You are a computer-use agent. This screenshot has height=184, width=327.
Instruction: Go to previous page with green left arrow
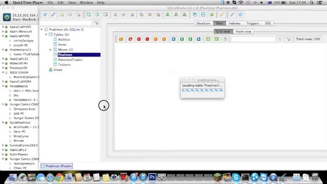182,39
